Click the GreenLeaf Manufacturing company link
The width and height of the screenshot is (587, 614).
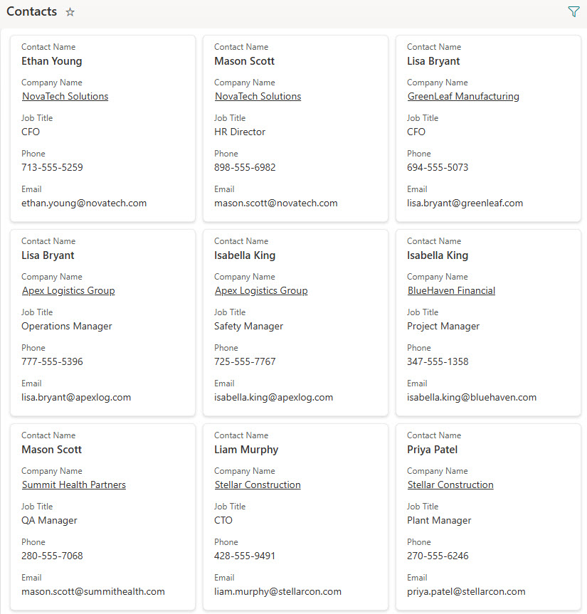(462, 97)
